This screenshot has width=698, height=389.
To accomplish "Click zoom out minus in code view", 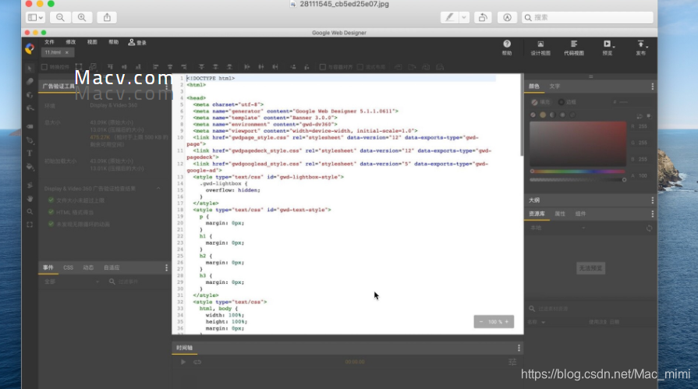I will [480, 322].
